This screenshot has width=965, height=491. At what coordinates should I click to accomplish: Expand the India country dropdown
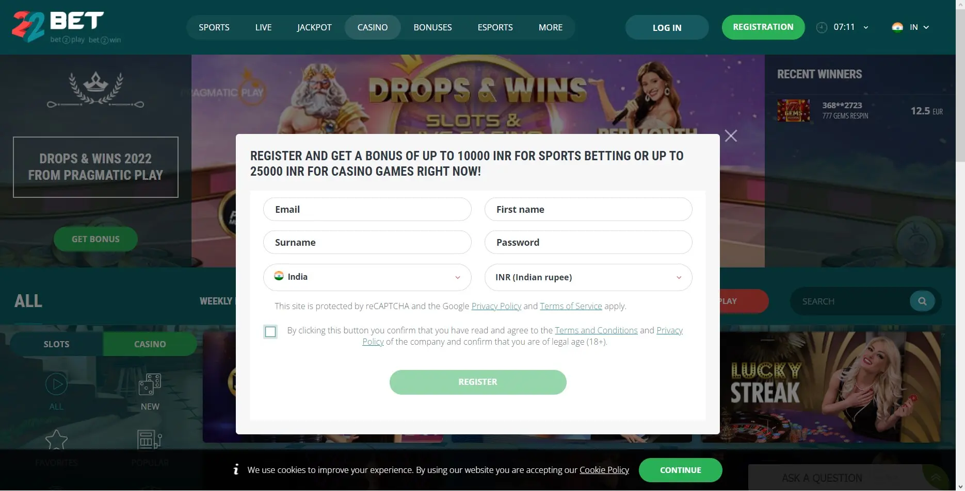pyautogui.click(x=367, y=277)
